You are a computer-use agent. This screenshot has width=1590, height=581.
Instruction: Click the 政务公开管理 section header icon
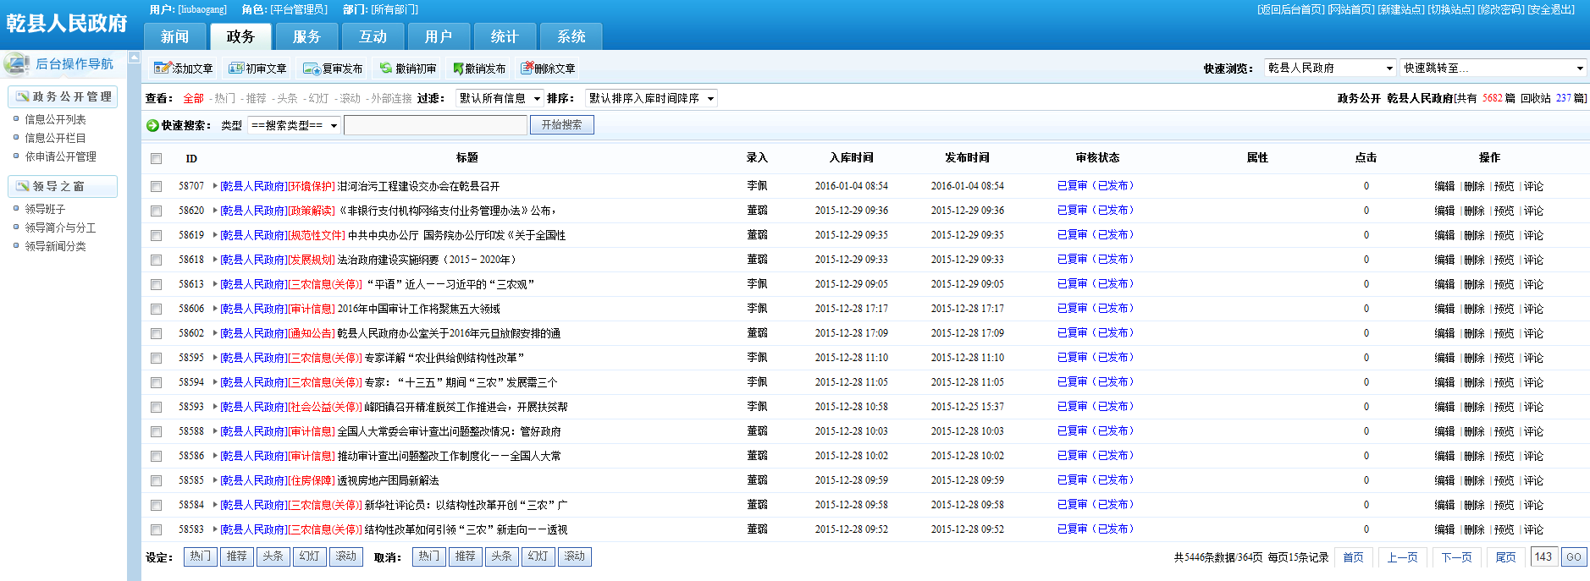coord(23,96)
